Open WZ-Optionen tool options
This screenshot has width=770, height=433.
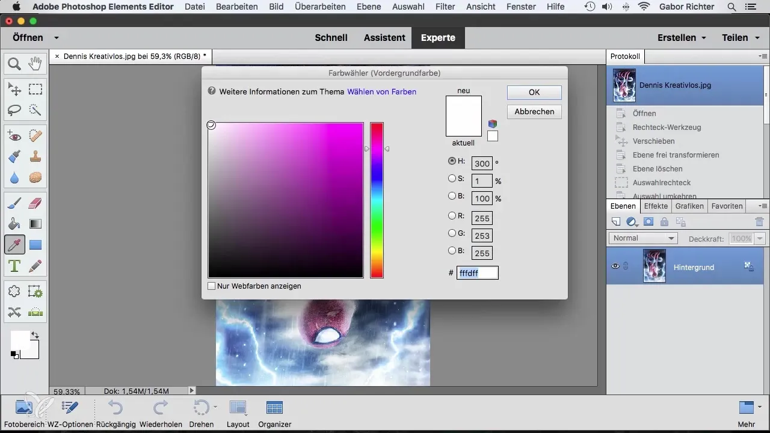[x=70, y=414]
